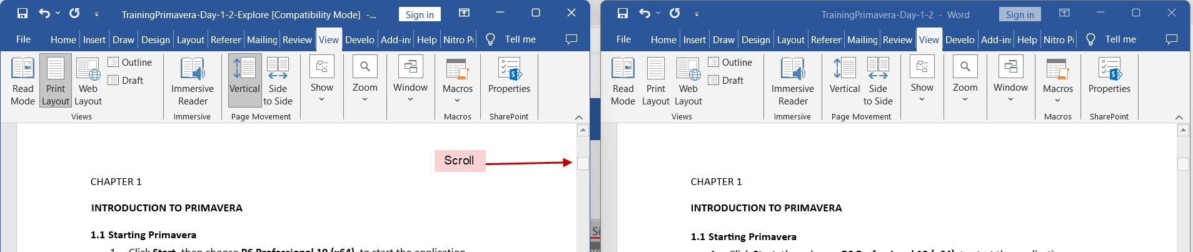
Task: Open the Window dropdown in right Word window
Action: point(1010,80)
